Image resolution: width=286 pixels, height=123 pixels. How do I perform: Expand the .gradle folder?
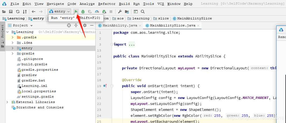(13, 37)
